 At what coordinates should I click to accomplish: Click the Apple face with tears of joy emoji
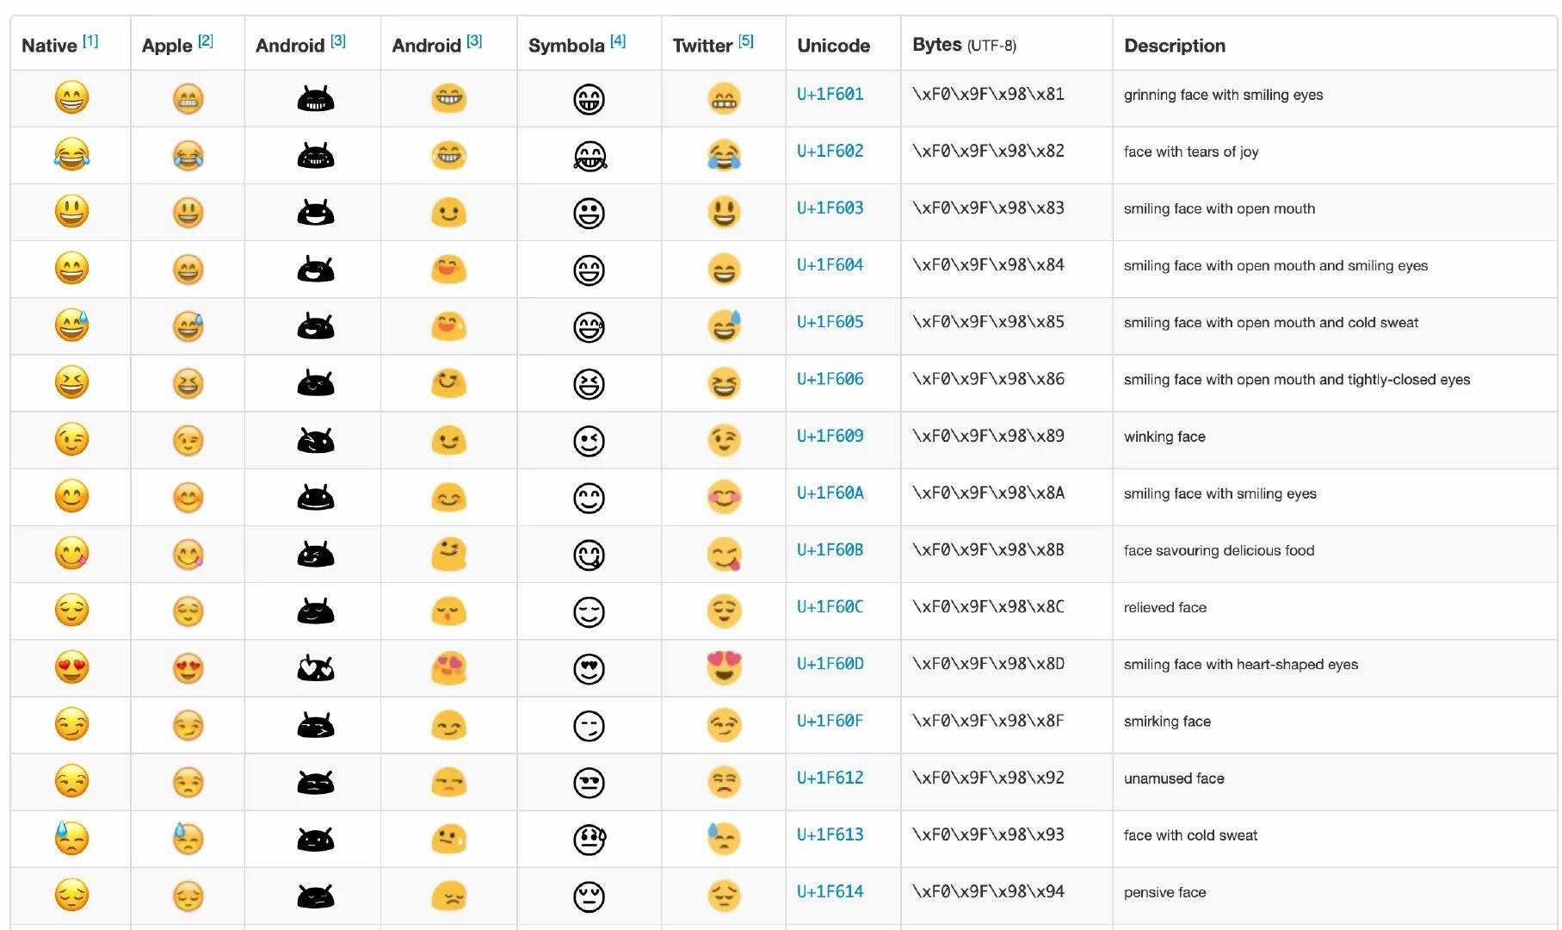pyautogui.click(x=188, y=155)
